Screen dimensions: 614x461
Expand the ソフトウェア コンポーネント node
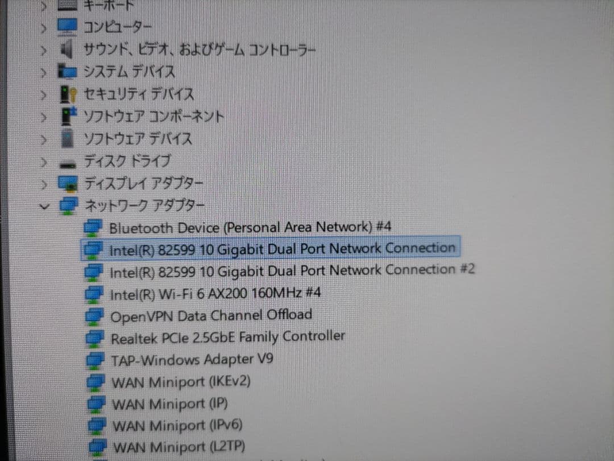44,118
